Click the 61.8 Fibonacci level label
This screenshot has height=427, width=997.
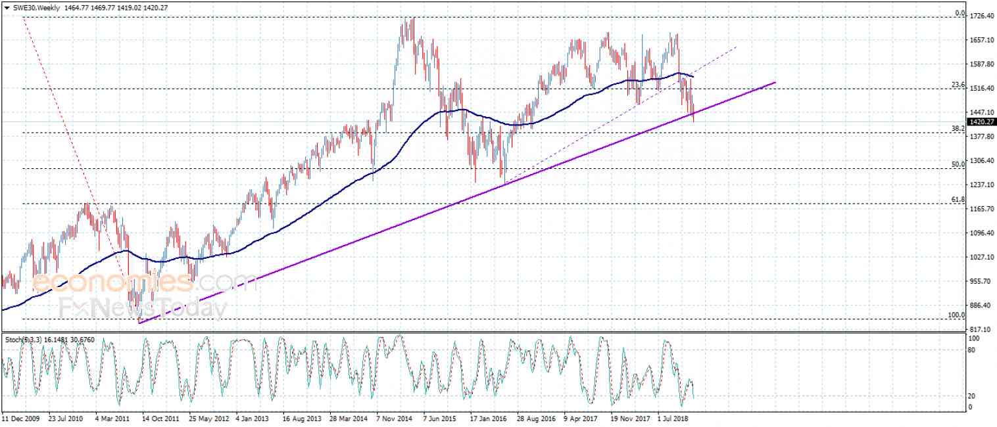pos(958,199)
